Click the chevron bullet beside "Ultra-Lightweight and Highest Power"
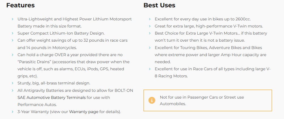The image size is (284, 119). coord(13,19)
